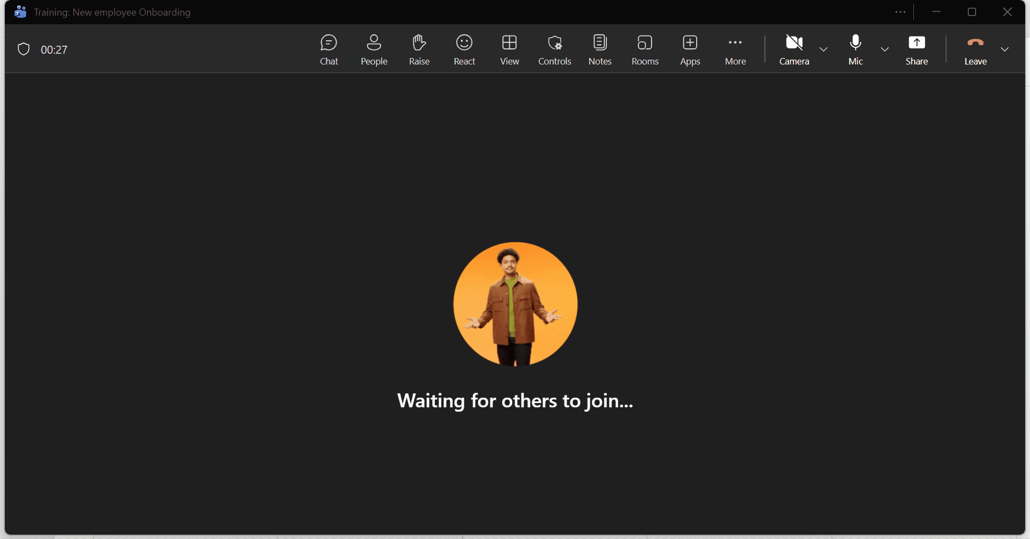
Task: Start sharing your screen
Action: [x=916, y=49]
